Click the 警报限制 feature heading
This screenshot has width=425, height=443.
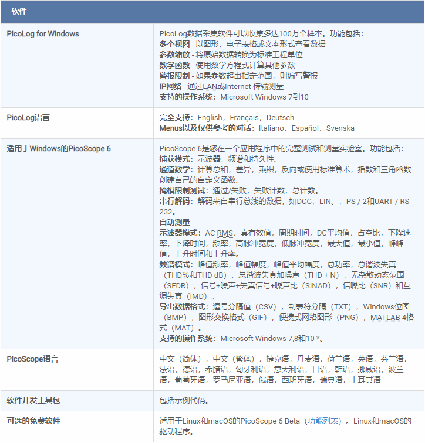(174, 76)
